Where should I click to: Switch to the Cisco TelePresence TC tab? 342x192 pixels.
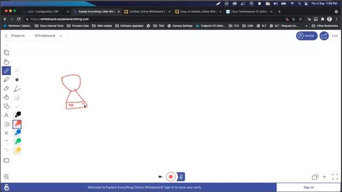pos(250,12)
